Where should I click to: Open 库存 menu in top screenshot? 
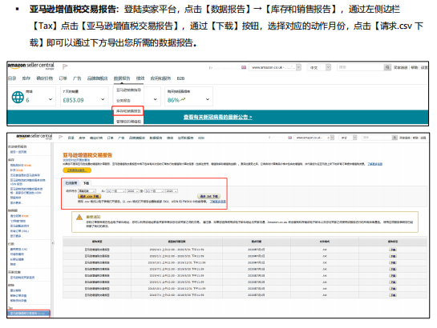click(x=26, y=78)
